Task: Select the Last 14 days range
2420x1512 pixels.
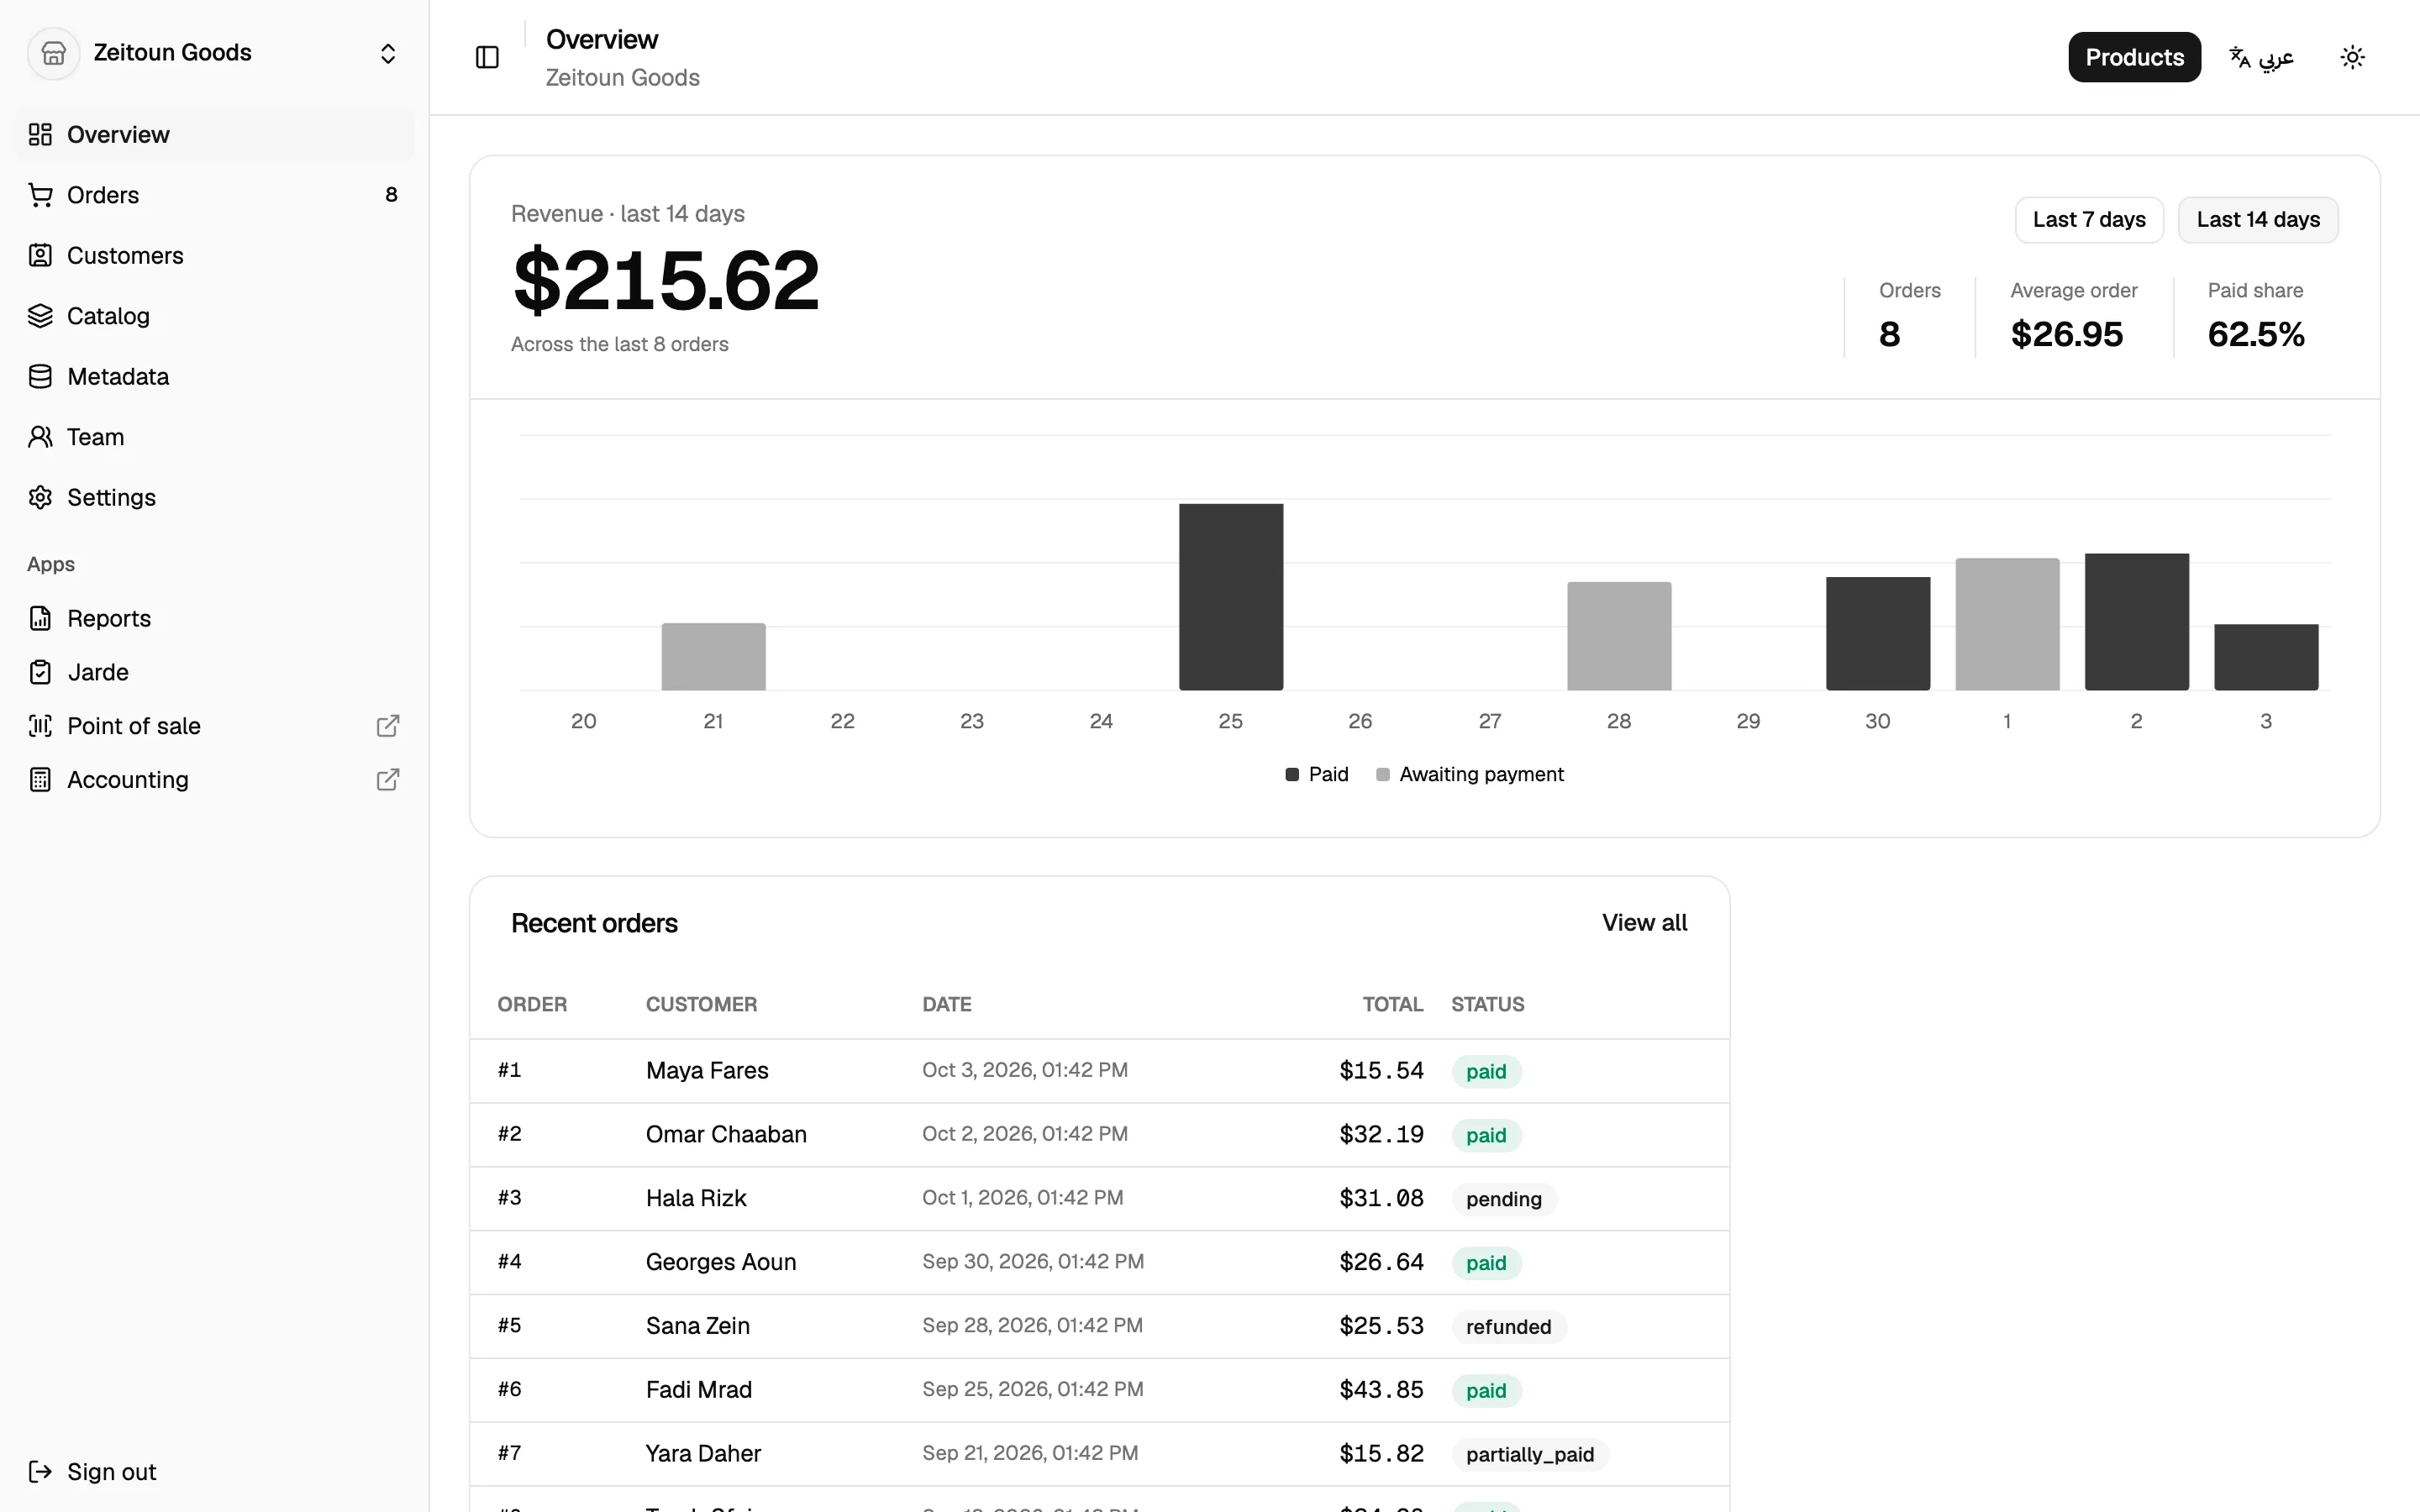Action: [2258, 220]
